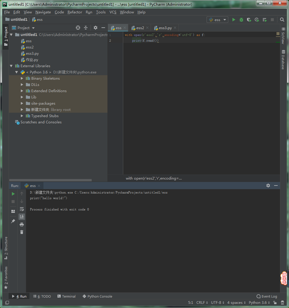Screen dimensions: 289x308
Task: Toggle the SciView side panel
Action: [283, 36]
